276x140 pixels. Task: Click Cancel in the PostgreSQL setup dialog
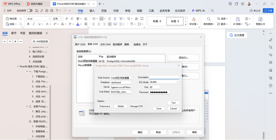[173, 108]
